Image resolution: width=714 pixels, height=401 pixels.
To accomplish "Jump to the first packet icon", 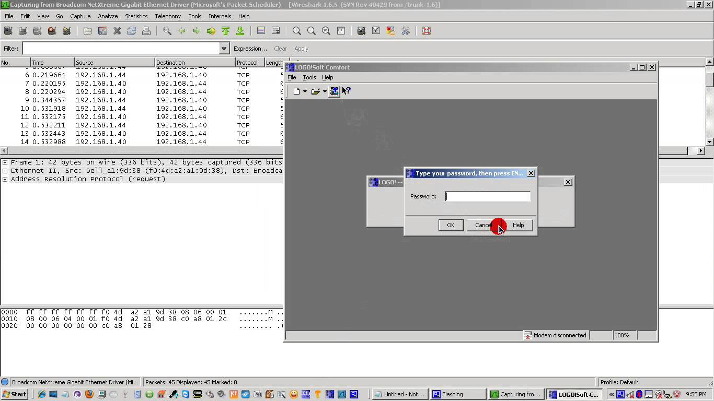I will tap(225, 31).
